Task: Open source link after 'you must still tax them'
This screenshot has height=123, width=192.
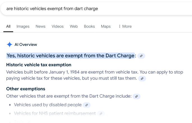Action: coord(142,79)
